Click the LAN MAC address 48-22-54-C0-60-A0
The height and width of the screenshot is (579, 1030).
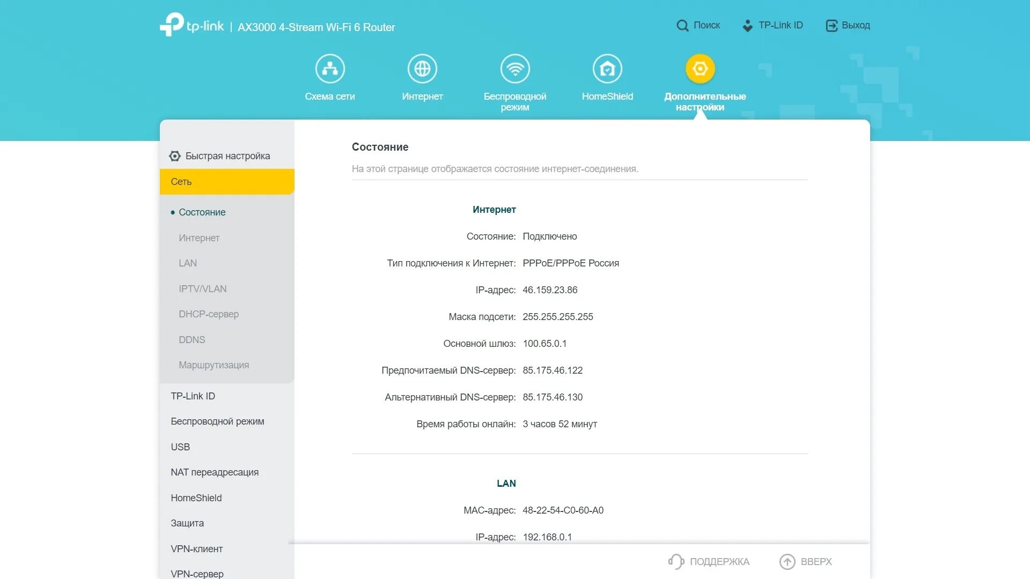coord(563,510)
